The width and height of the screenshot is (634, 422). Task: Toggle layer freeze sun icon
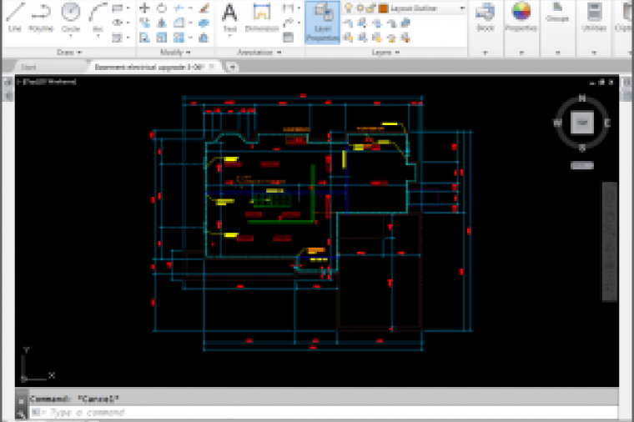click(360, 8)
